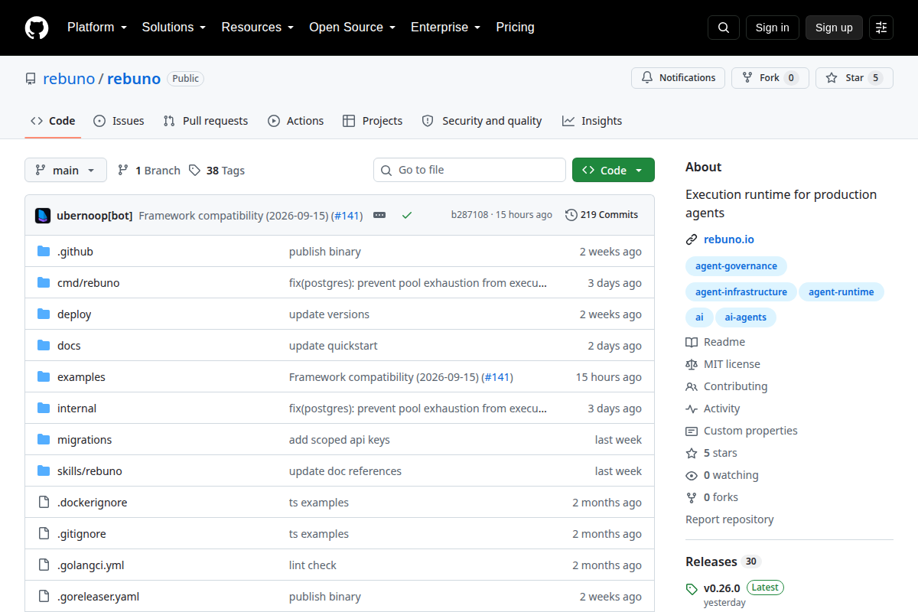Open the GitHub home logo
This screenshot has width=918, height=612.
[x=37, y=28]
